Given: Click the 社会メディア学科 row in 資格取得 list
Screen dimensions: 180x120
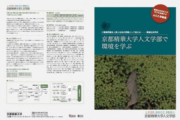Looking at the screenshot, I should [x=65, y=27].
